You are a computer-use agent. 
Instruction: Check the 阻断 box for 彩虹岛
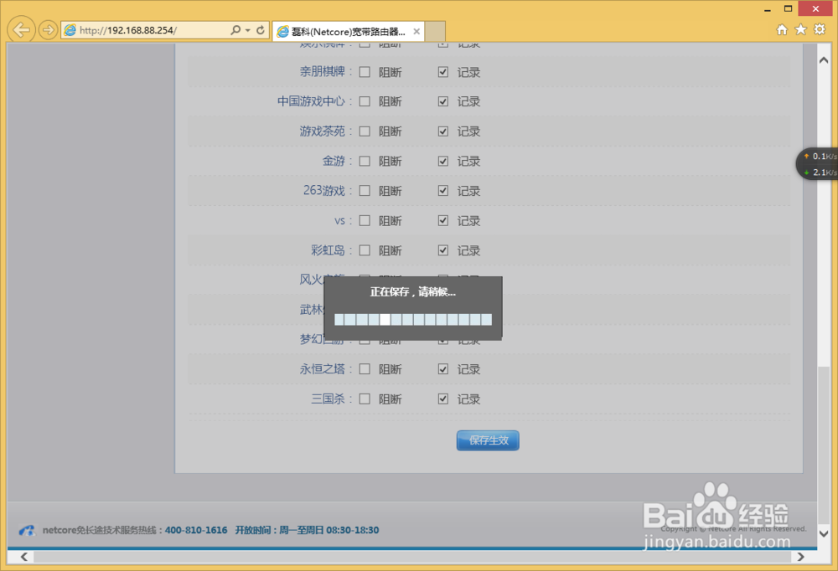click(365, 249)
